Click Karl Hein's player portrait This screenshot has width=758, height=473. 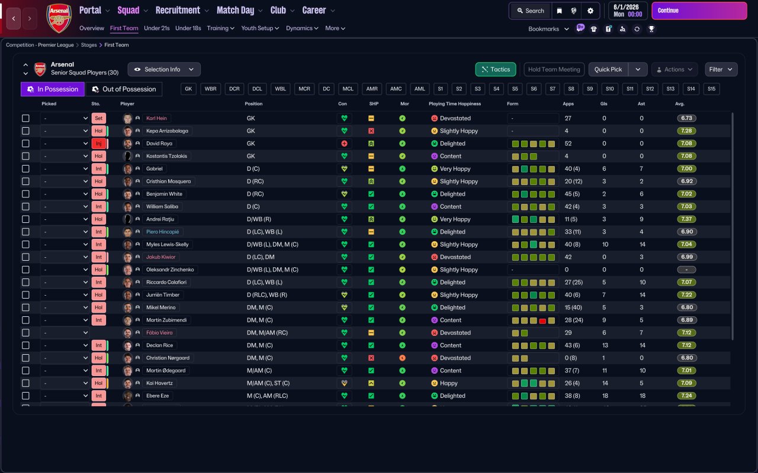(127, 118)
